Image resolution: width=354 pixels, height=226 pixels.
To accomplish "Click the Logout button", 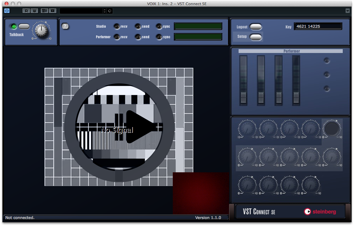I will click(256, 27).
